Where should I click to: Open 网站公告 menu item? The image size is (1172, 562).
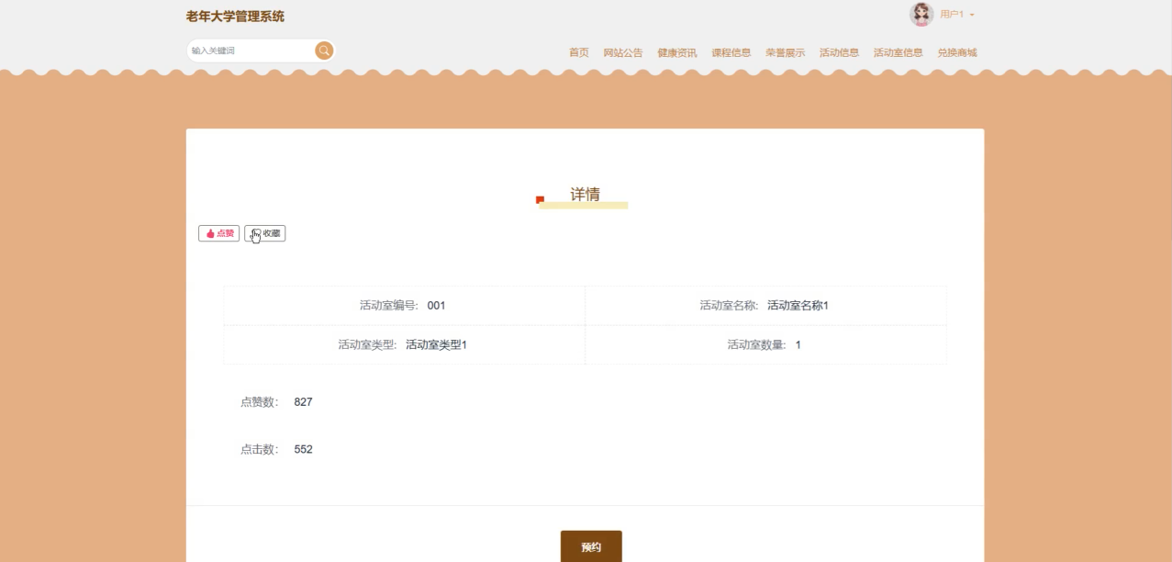click(623, 52)
